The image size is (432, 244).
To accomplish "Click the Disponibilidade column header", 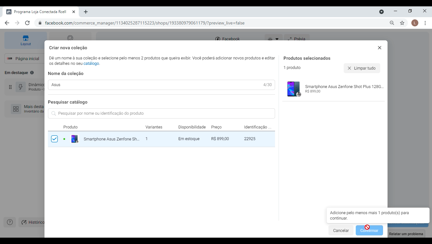I will (192, 127).
